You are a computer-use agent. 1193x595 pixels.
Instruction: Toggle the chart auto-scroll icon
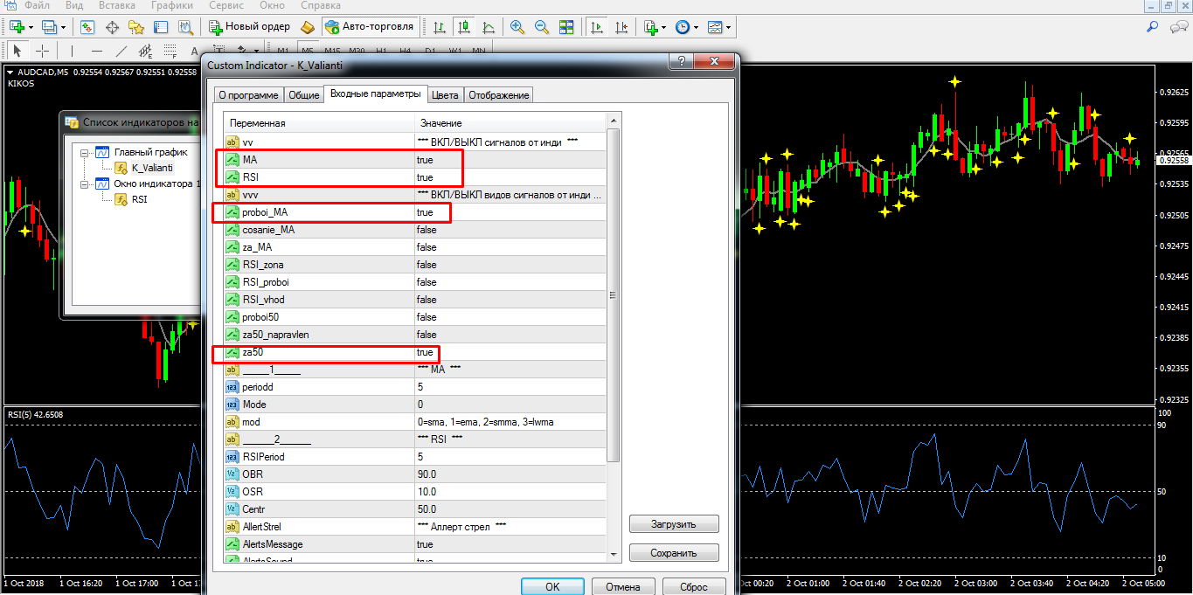(x=597, y=27)
